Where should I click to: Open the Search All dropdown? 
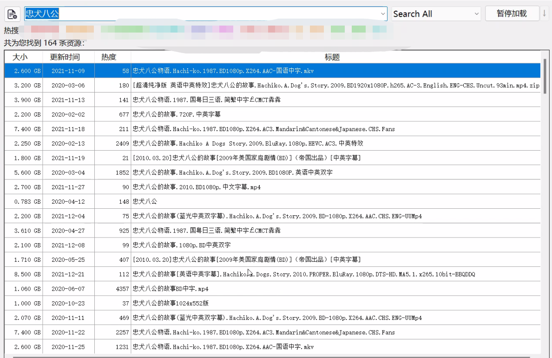(436, 14)
